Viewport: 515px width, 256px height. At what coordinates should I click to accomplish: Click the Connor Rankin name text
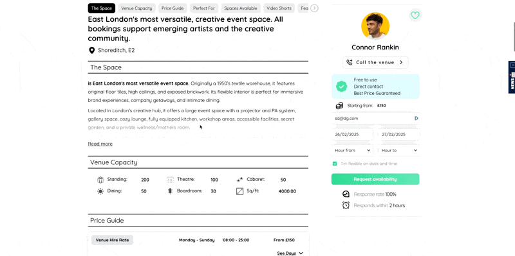[x=375, y=47]
